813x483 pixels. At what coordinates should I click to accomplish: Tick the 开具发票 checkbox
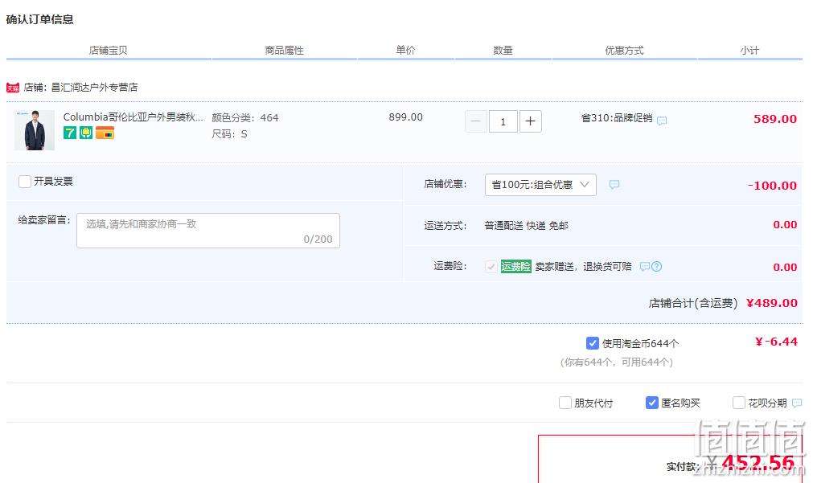[x=24, y=182]
